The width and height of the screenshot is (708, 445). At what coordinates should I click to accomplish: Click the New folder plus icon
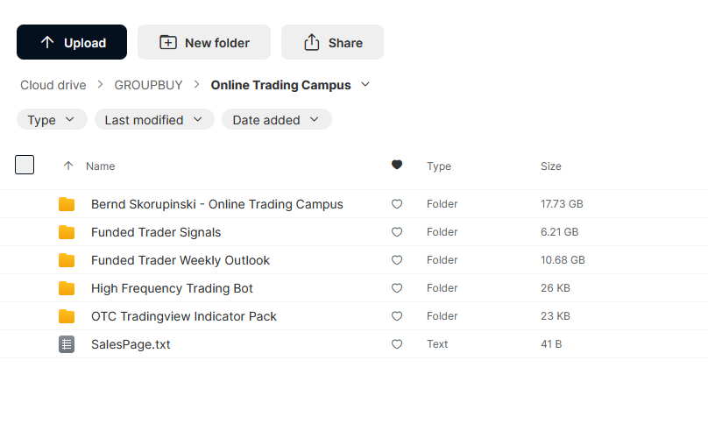point(168,42)
